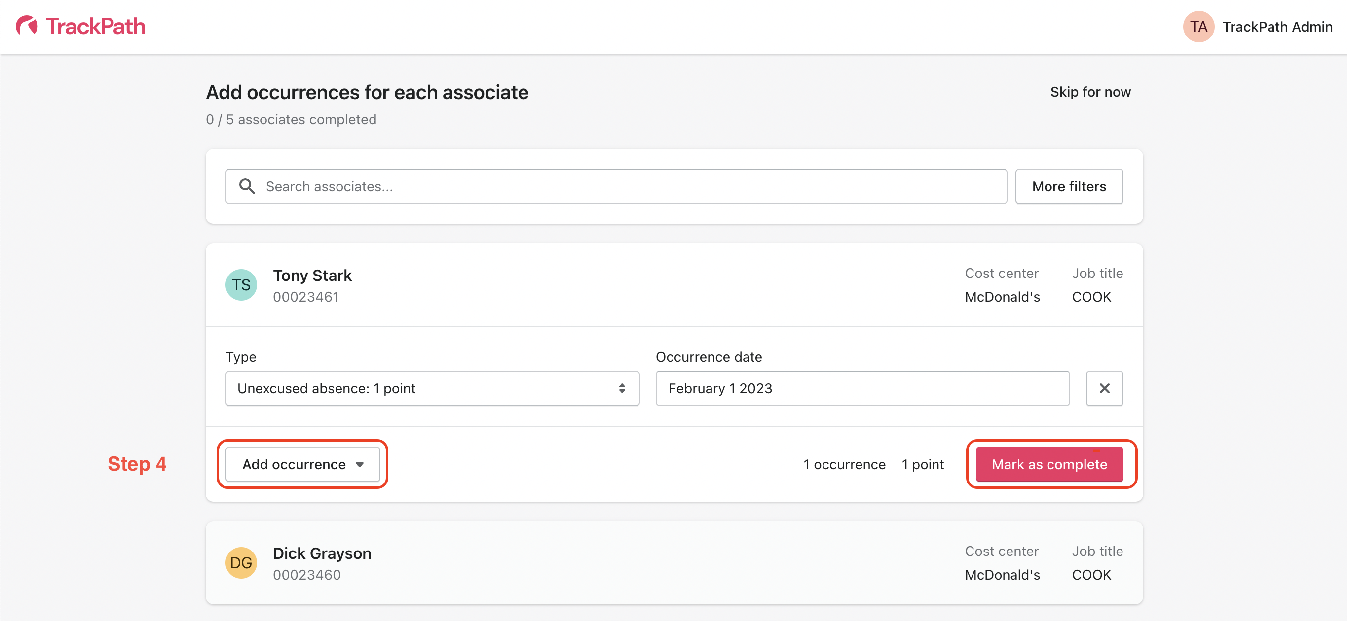Click the TrackPath brand name

point(96,26)
